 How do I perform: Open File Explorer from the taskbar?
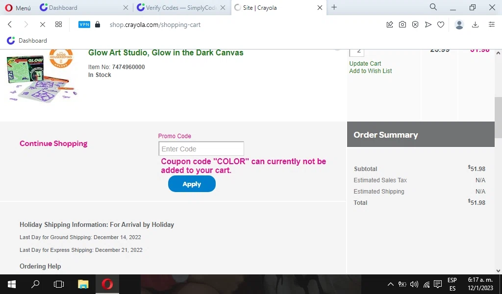point(83,284)
